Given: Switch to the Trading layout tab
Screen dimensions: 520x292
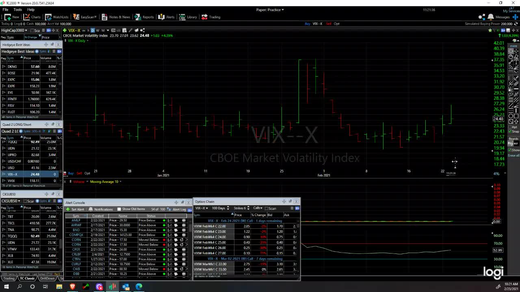Looking at the screenshot, I should (8, 279).
